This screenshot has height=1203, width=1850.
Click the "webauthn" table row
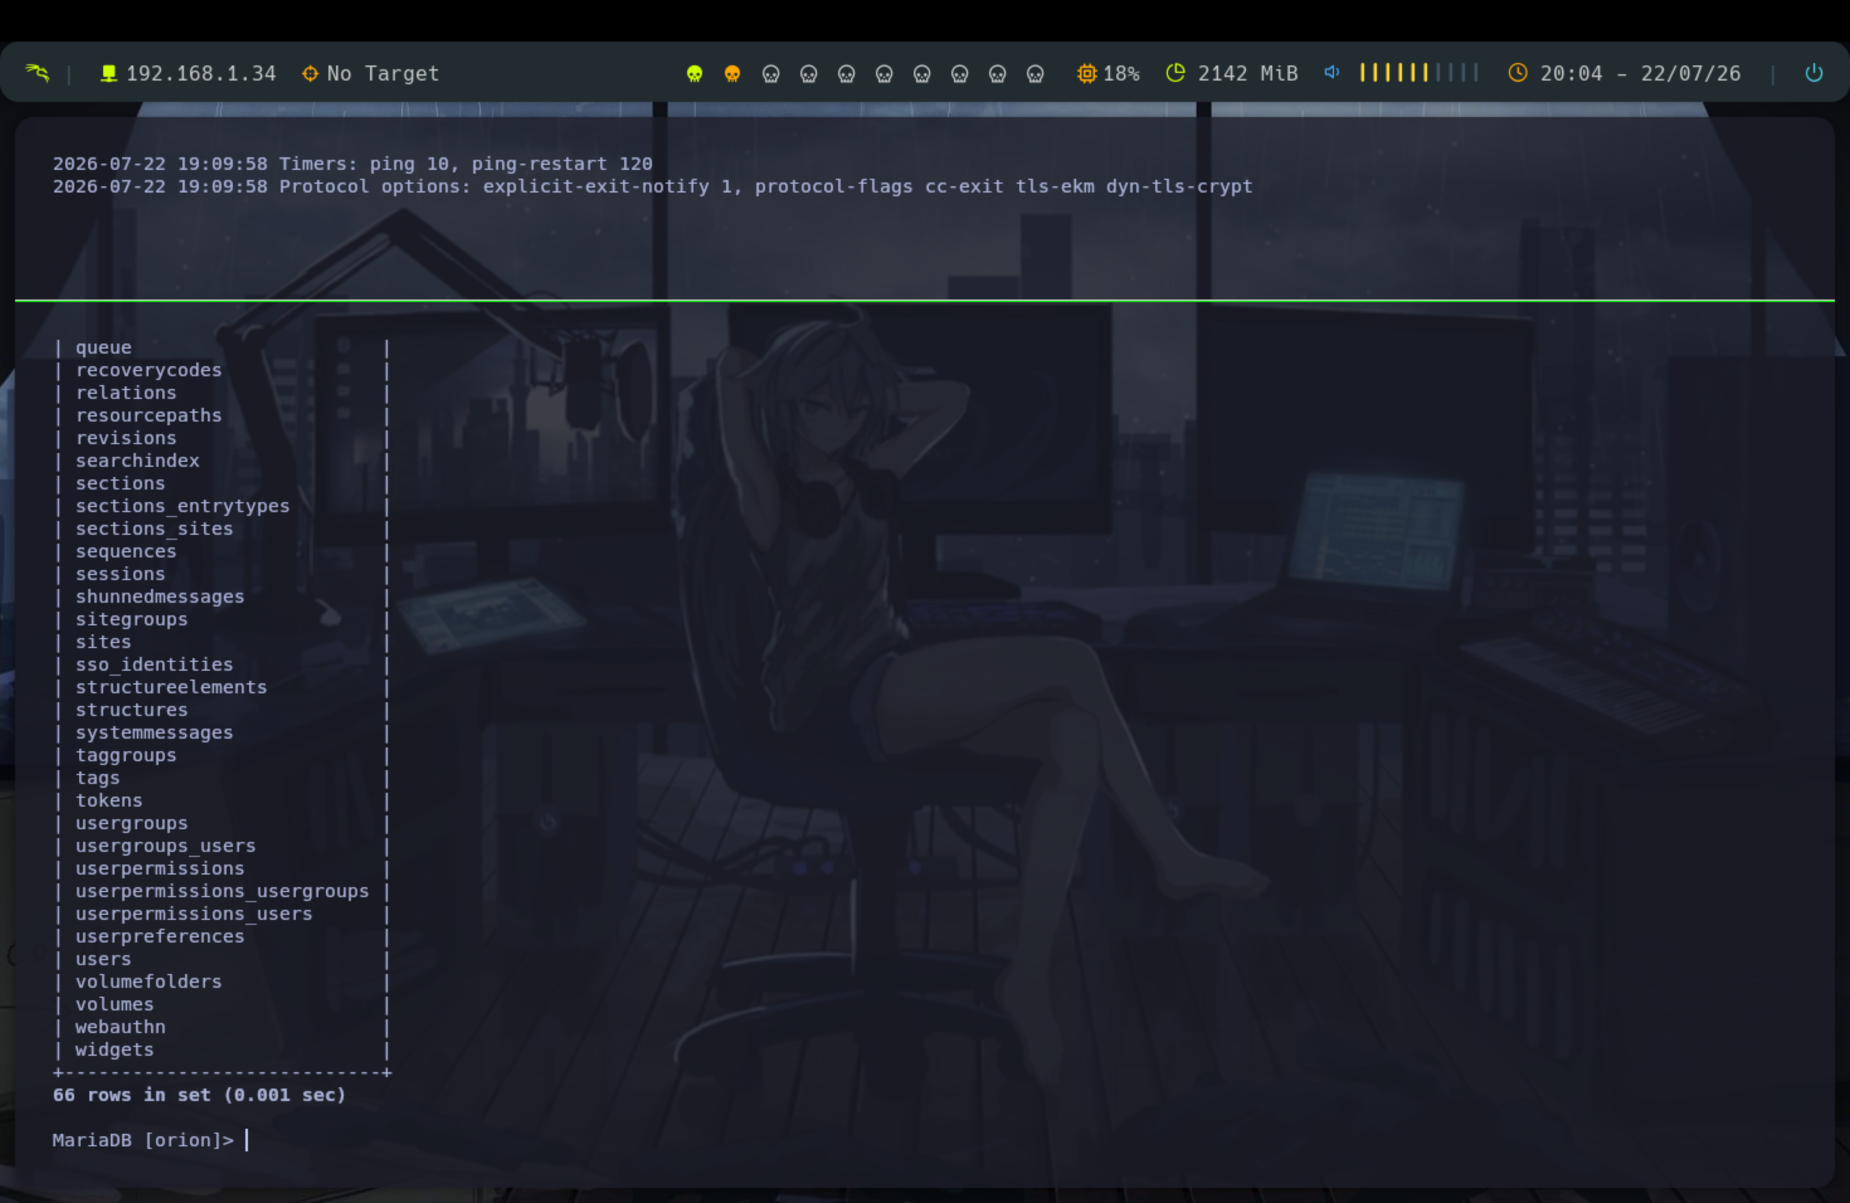pos(222,1027)
